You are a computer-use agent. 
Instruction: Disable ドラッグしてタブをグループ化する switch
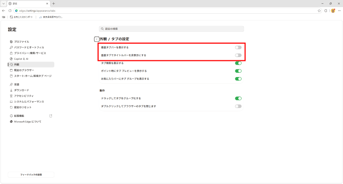[238, 98]
